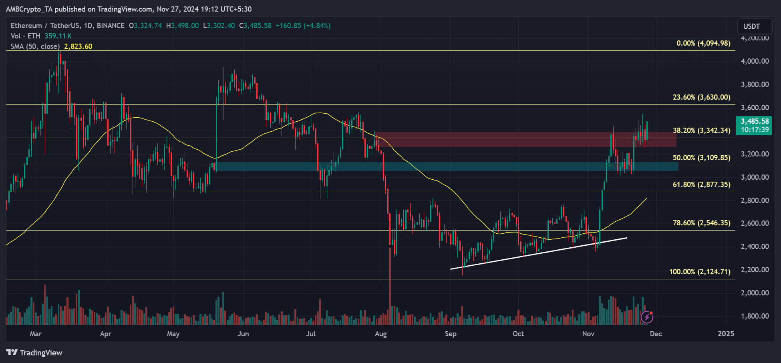Viewport: 781px width, 363px height.
Task: Click the 2,600.00 price axis label
Action: coord(755,223)
